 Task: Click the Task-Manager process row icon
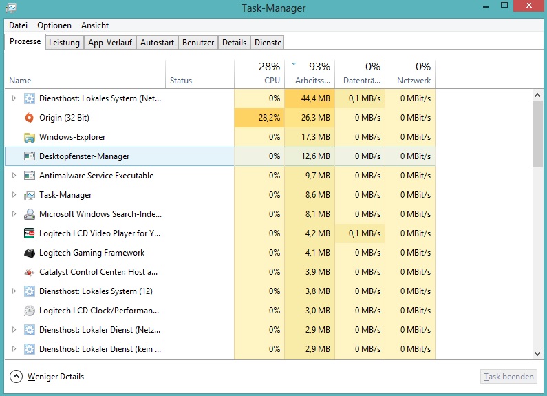point(30,195)
